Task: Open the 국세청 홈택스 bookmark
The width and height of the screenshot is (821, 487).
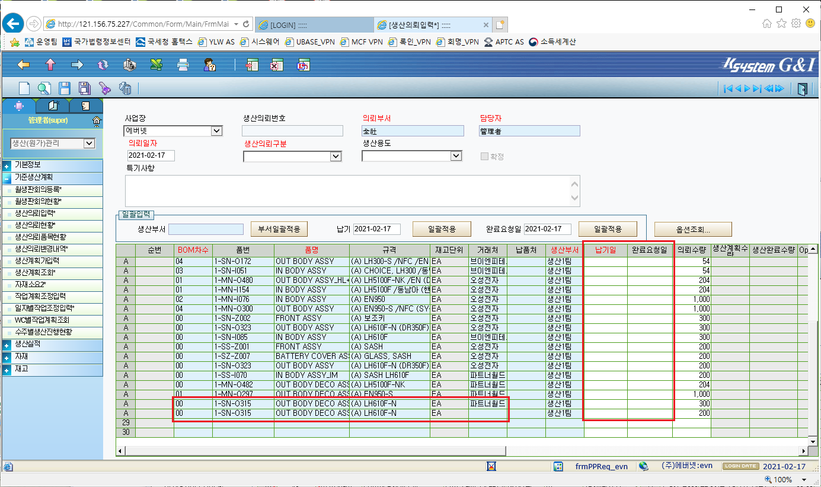Action: click(164, 42)
